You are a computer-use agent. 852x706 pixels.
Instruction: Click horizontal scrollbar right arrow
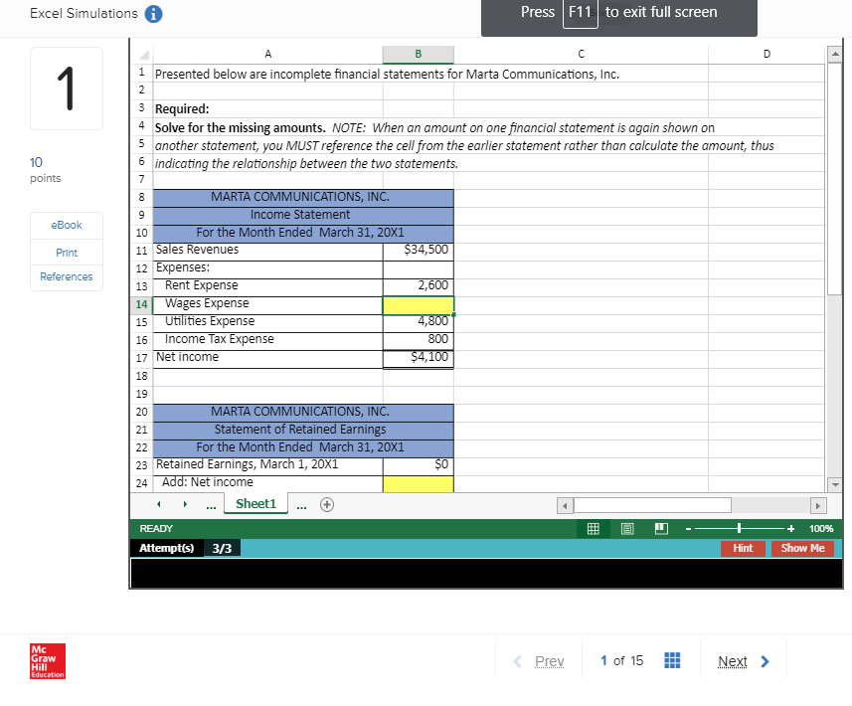click(x=817, y=506)
